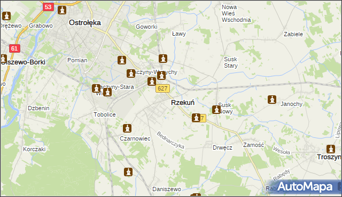This screenshot has height=197, width=342.
Task: Click the Dzbenin village label
Action: [x=38, y=108]
